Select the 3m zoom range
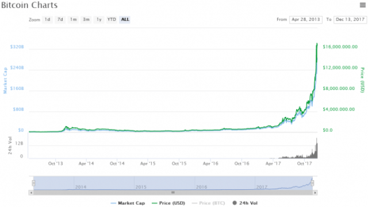Viewport: 368px width, 207px height. (86, 19)
